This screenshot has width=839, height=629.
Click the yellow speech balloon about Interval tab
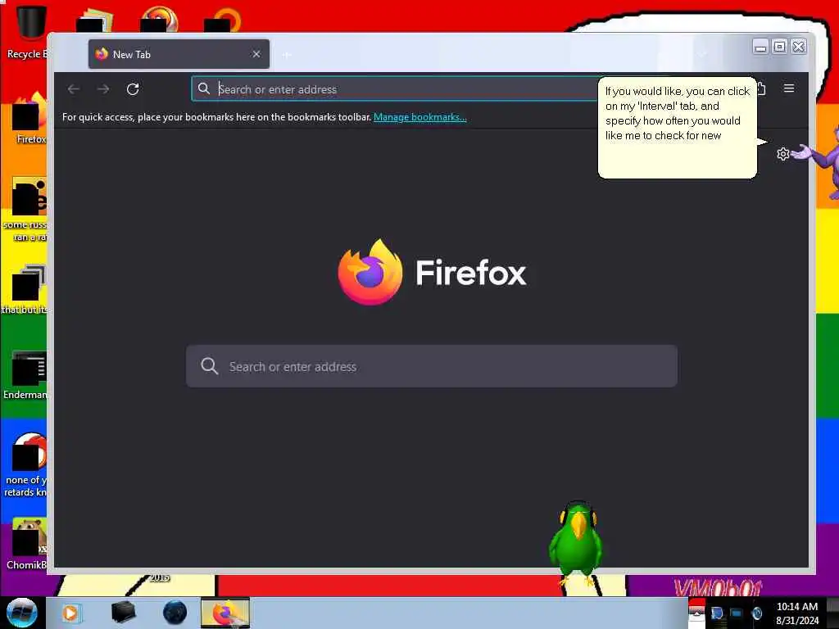click(x=678, y=127)
